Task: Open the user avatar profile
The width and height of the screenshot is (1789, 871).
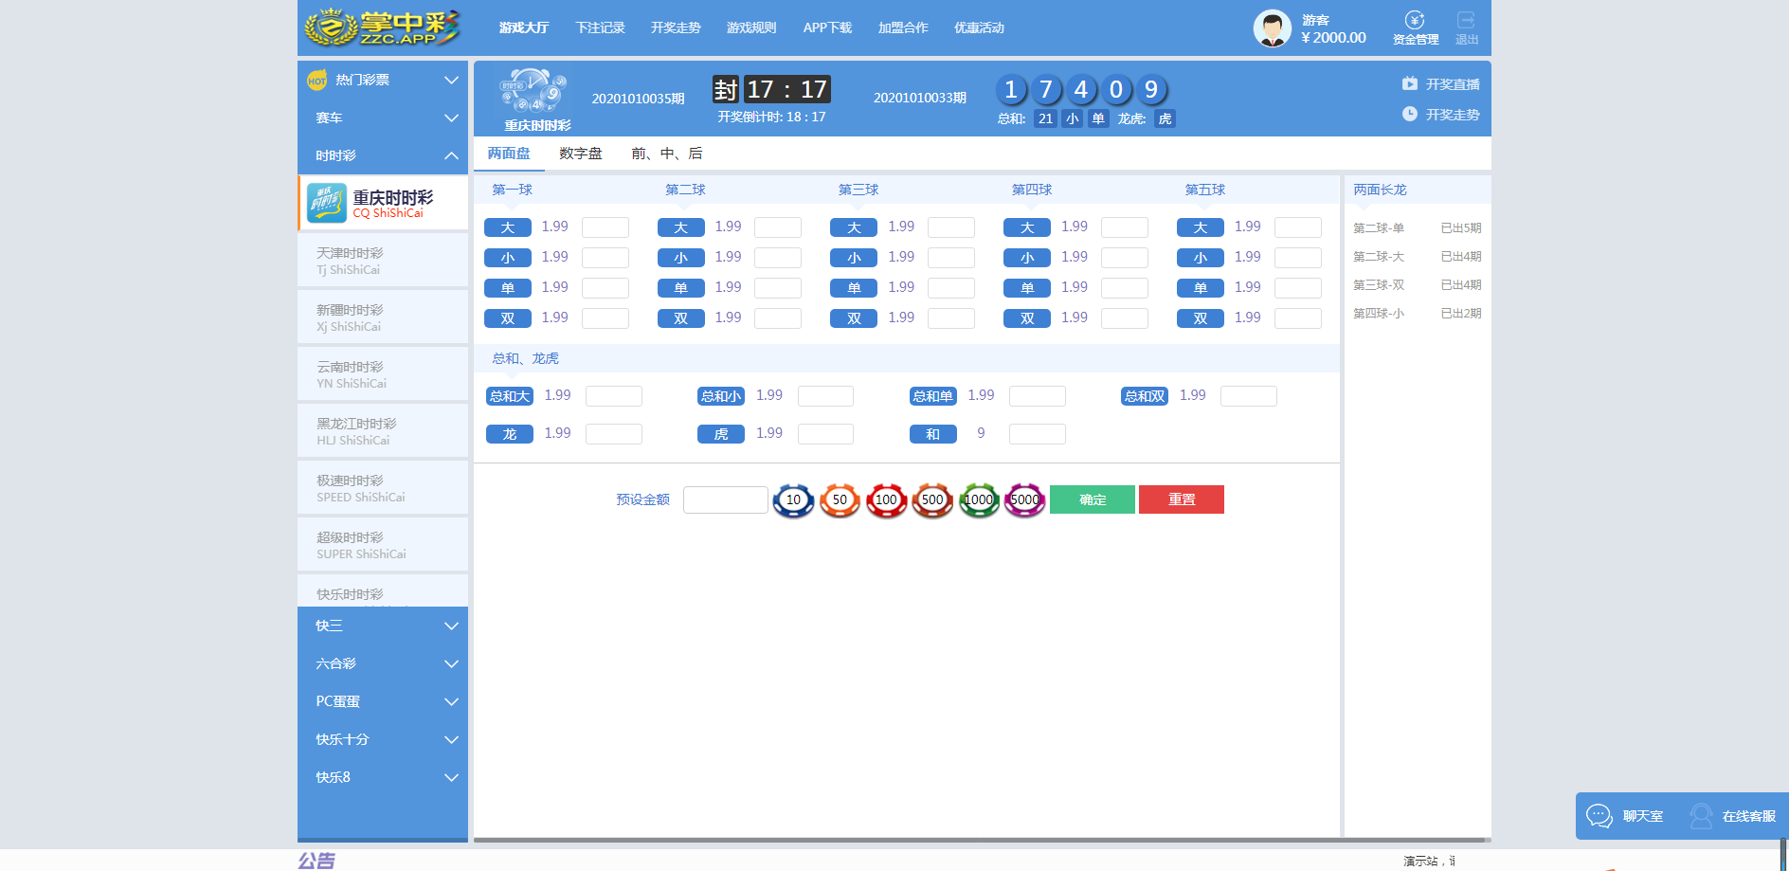Action: (x=1272, y=28)
